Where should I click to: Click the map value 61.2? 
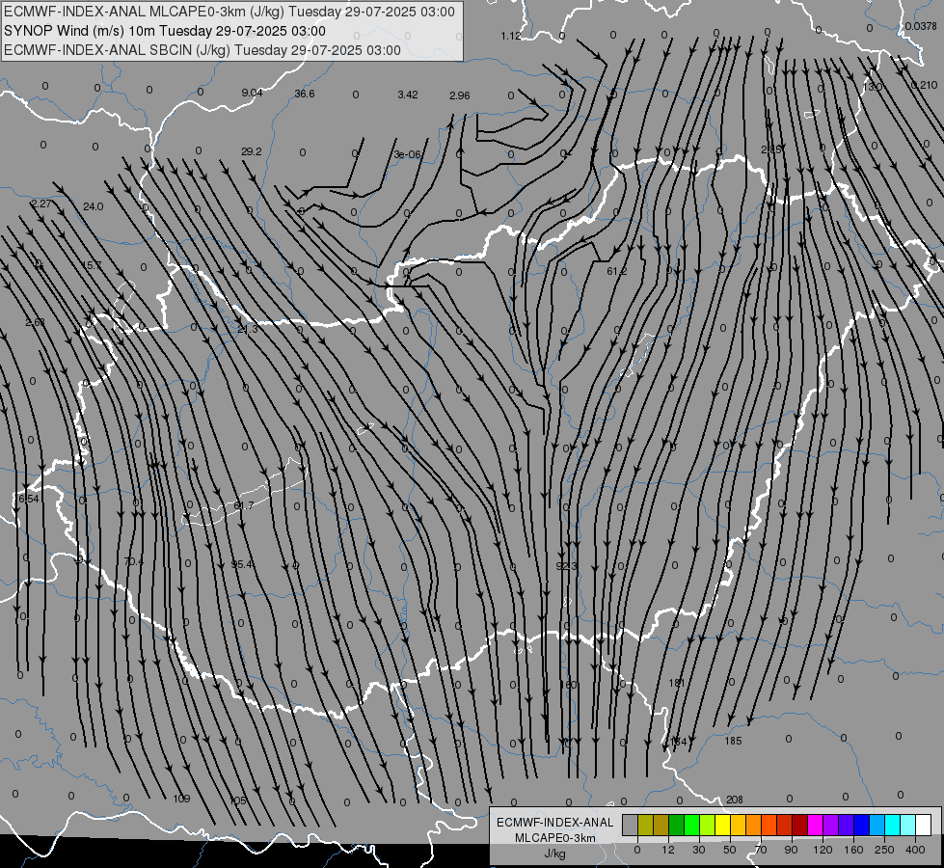click(x=616, y=272)
